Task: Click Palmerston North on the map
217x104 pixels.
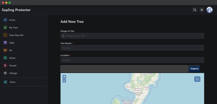Action: coord(138,94)
